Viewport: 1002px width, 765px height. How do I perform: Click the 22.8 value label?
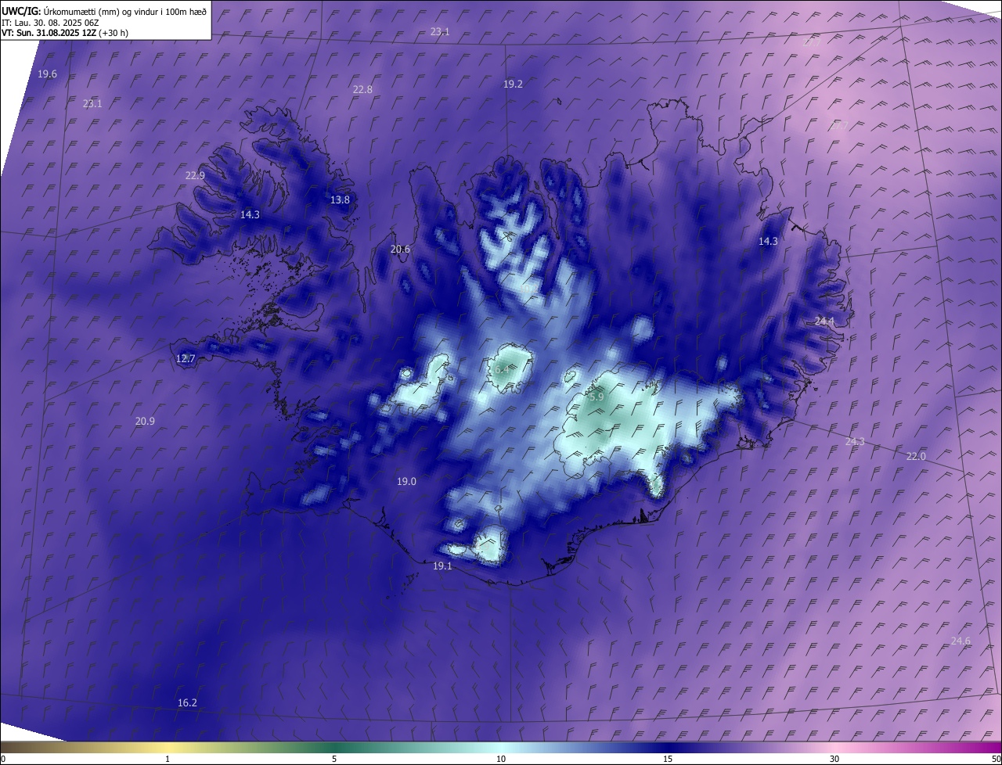(362, 89)
